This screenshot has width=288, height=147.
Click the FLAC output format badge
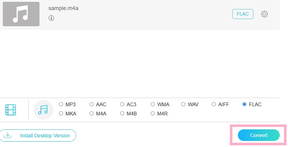pyautogui.click(x=243, y=14)
